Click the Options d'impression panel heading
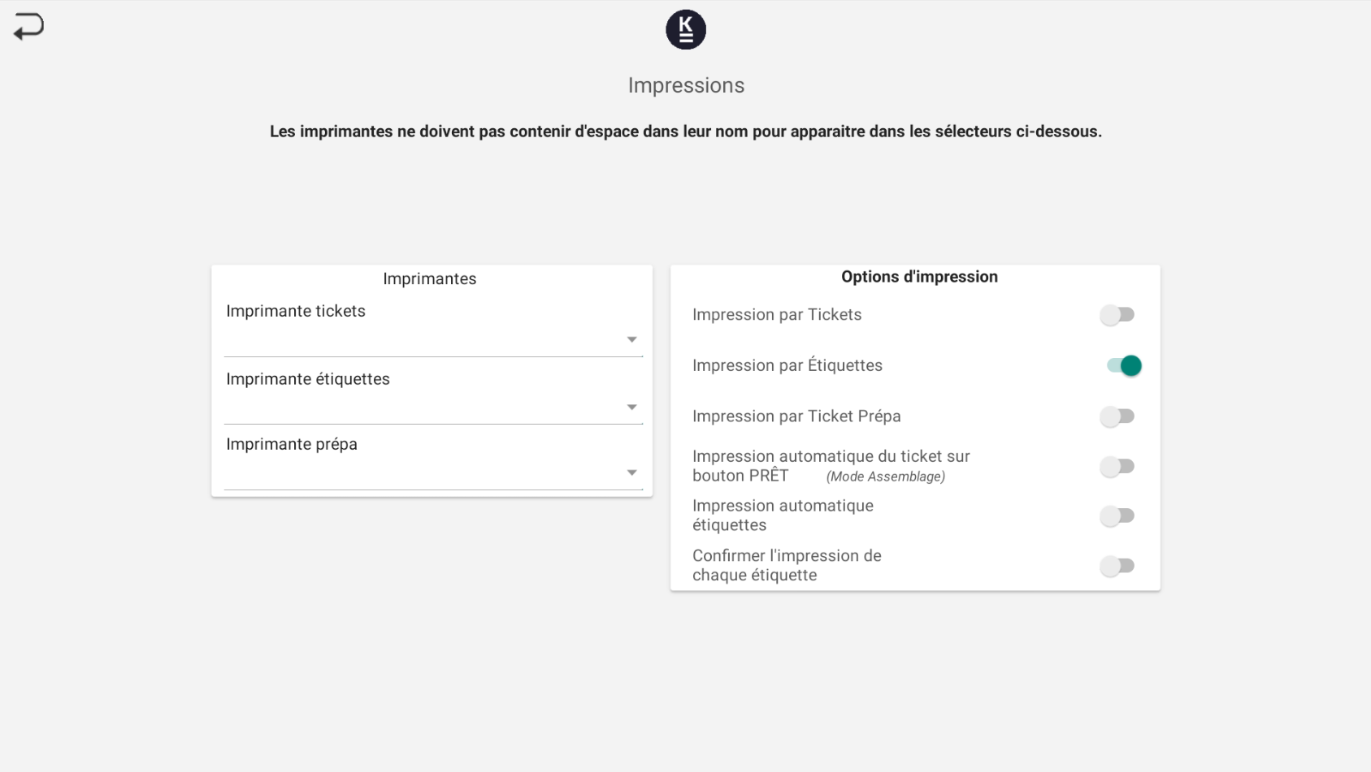Screen dimensions: 1371x772 click(x=919, y=277)
